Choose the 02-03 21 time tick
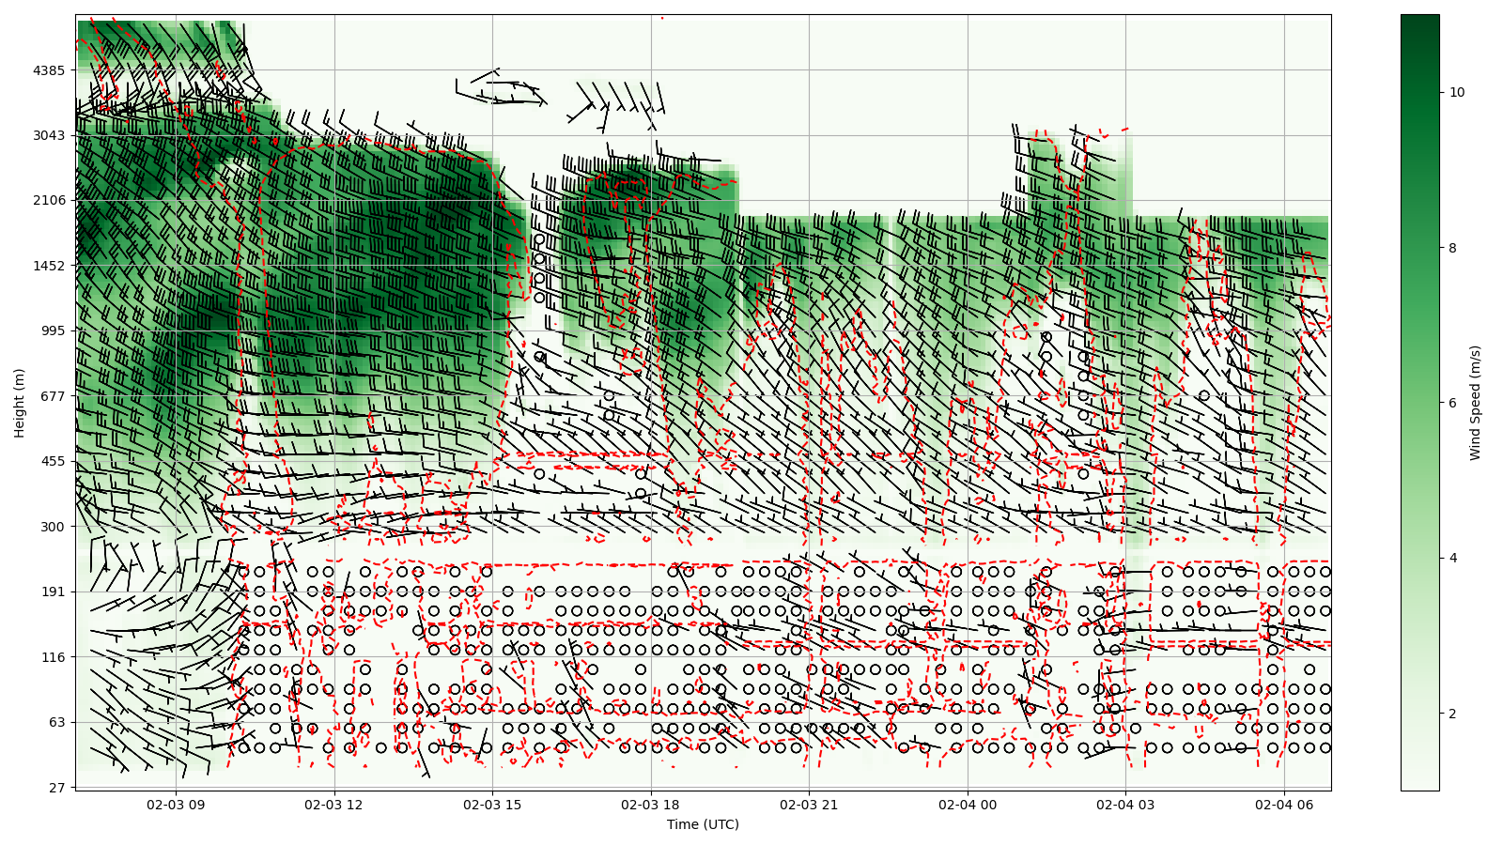This screenshot has width=1503, height=845. click(809, 805)
